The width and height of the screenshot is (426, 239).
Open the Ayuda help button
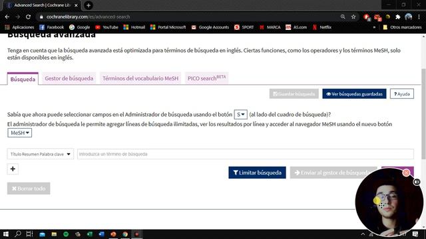[402, 94]
